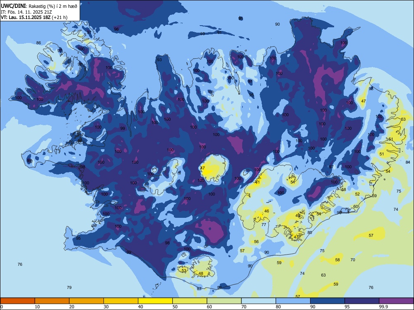Click the map value '41' in the yellow patch

click(258, 182)
